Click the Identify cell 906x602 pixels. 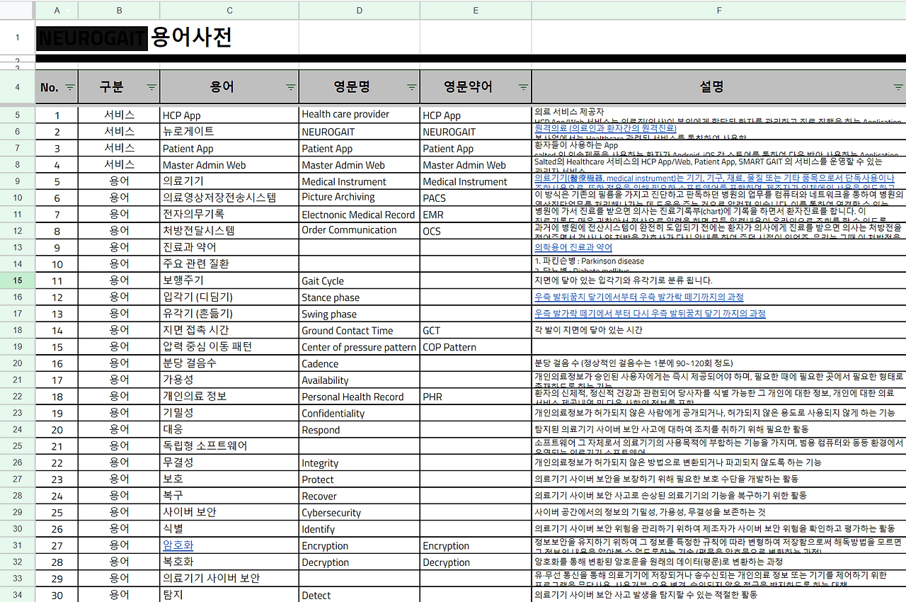[360, 528]
